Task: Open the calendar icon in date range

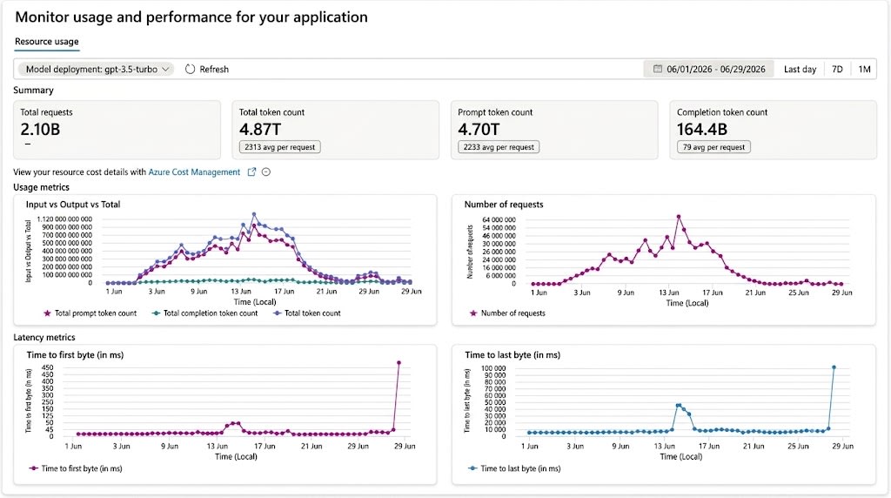Action: click(658, 69)
